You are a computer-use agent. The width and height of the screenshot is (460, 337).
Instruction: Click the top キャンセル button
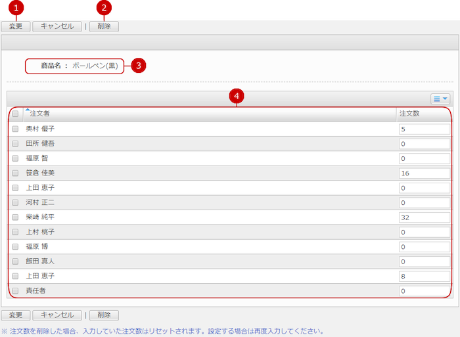coord(57,27)
